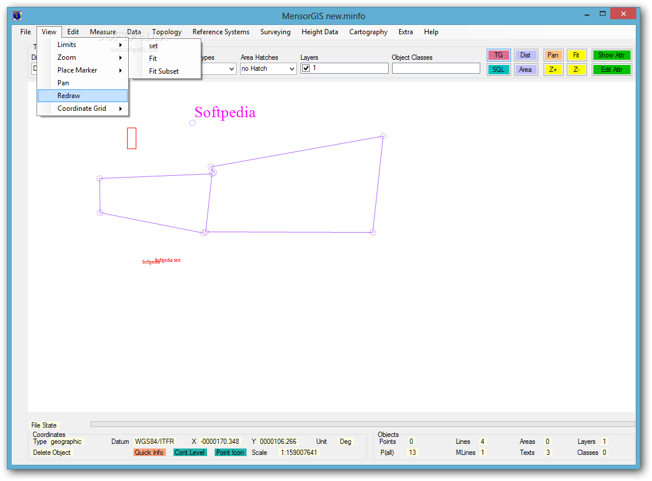
Task: Choose Fit from the Limits submenu
Action: point(165,59)
